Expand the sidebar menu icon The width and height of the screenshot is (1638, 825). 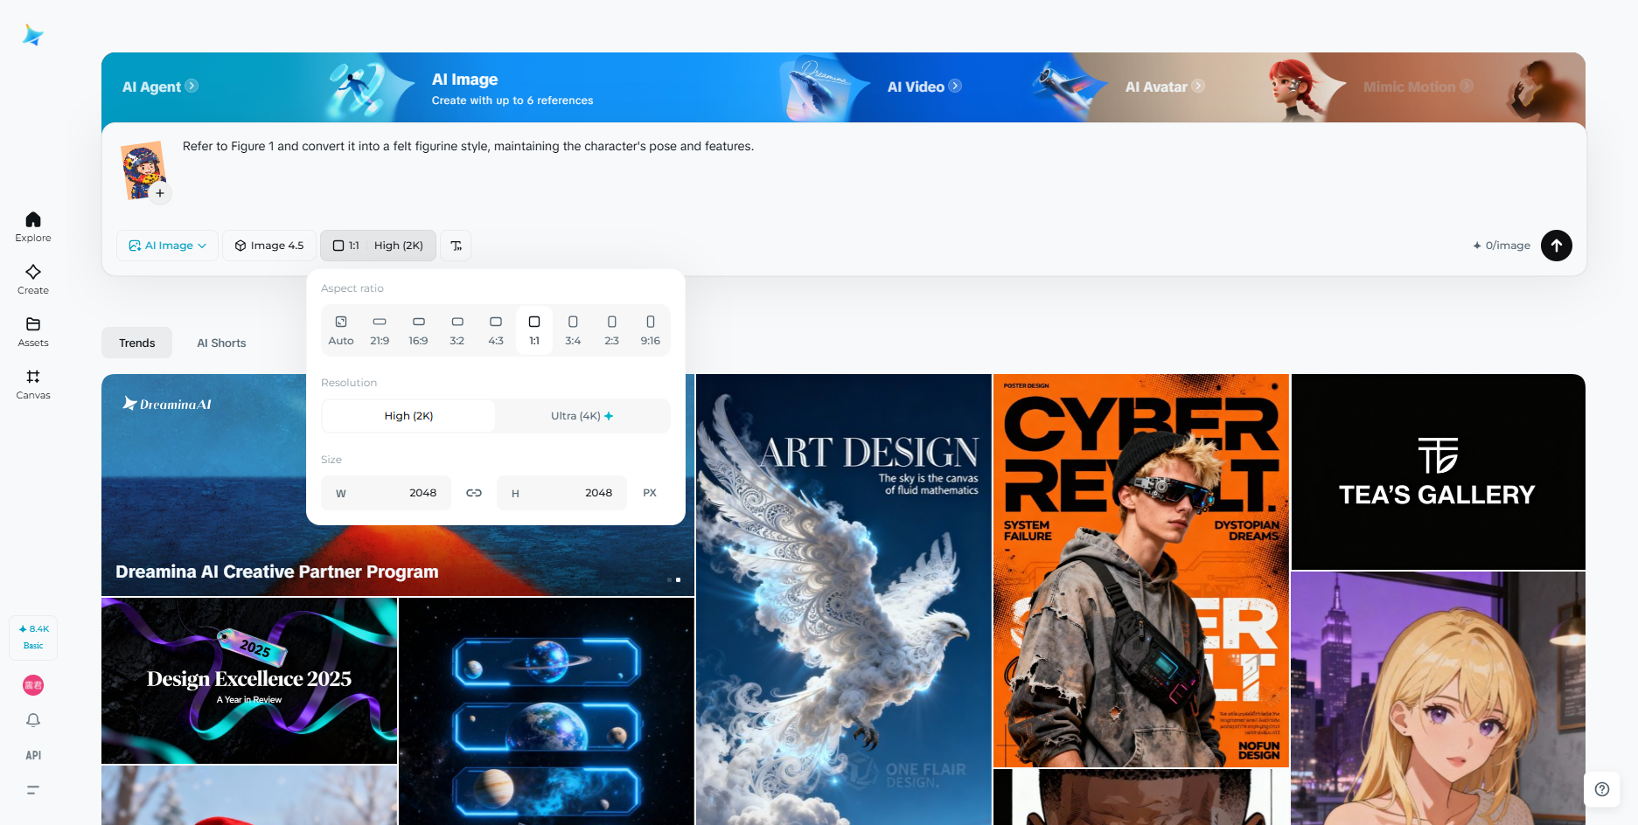(33, 790)
